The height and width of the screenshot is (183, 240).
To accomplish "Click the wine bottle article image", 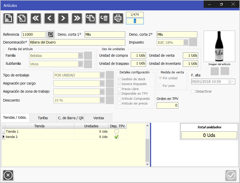I will [219, 47].
